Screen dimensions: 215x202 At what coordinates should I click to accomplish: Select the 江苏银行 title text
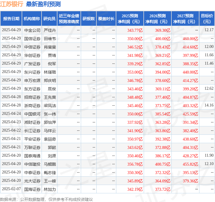[12, 4]
